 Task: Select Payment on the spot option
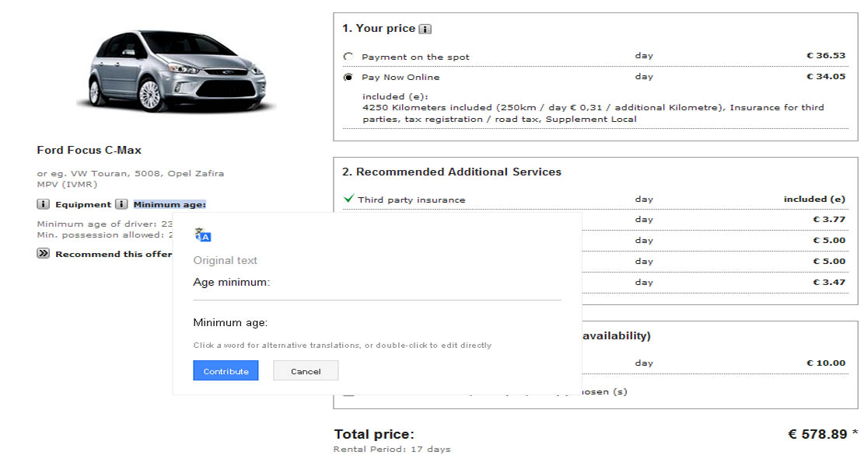(x=348, y=57)
